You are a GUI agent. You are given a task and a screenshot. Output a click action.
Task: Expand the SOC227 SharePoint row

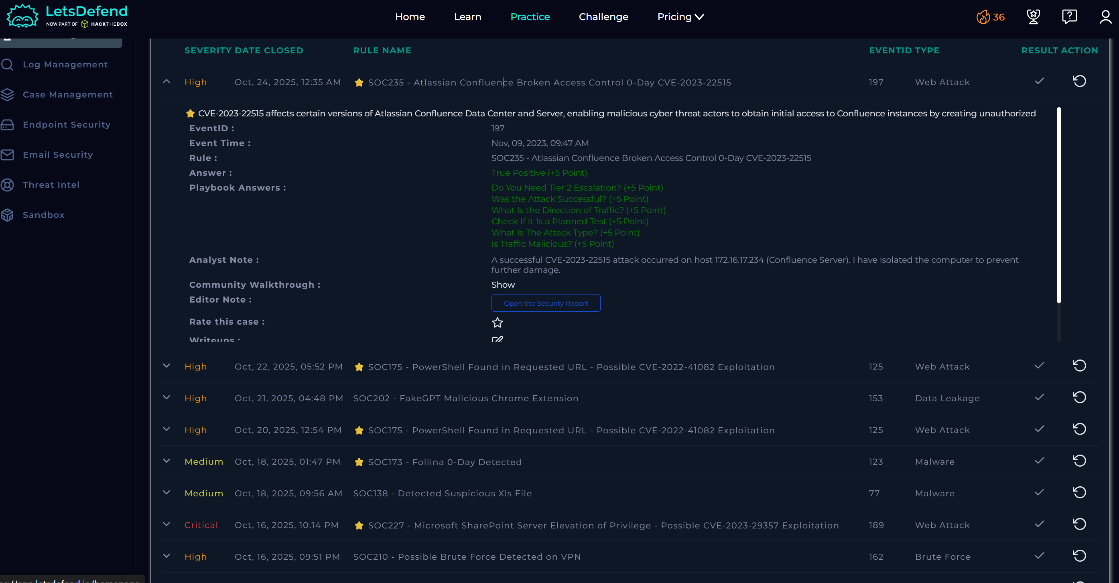pos(167,524)
